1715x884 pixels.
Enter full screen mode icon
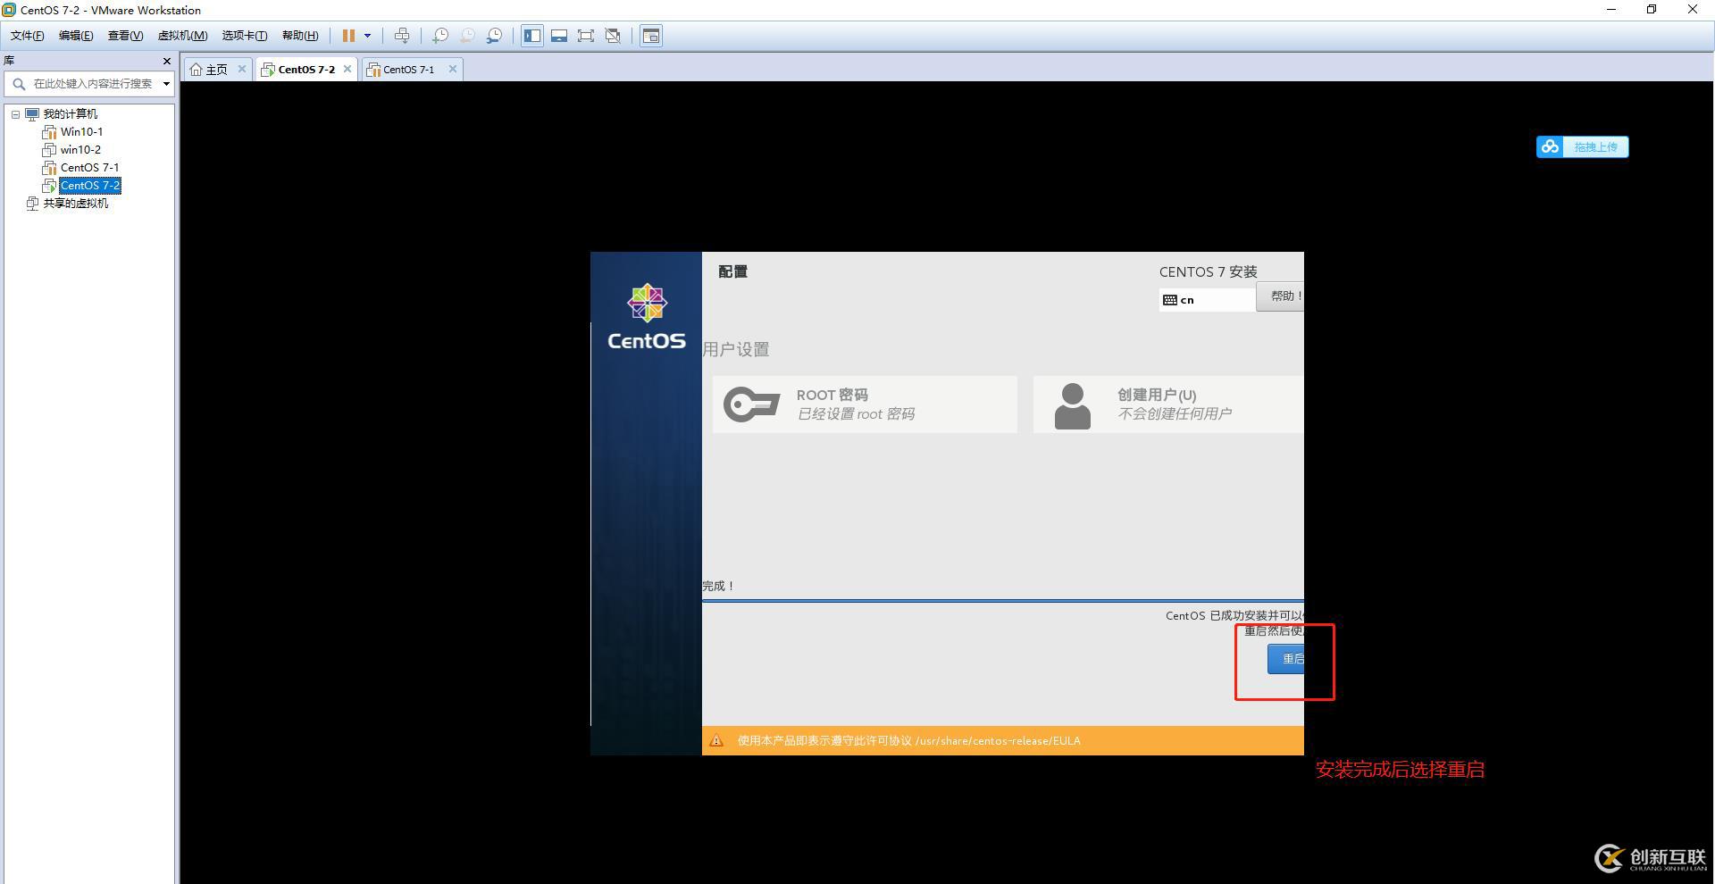point(586,36)
